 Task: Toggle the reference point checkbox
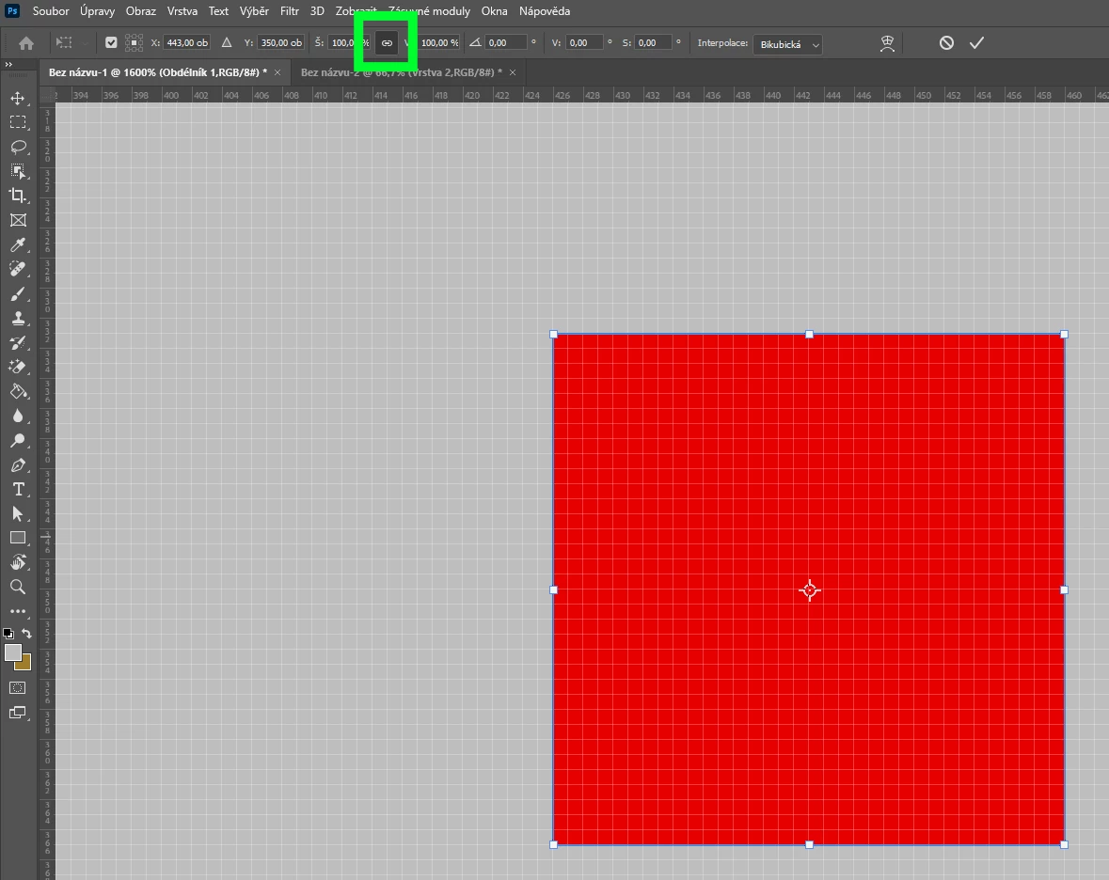click(x=111, y=42)
